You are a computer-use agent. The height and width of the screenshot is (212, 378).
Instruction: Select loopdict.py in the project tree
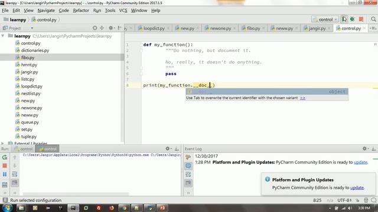(31, 87)
